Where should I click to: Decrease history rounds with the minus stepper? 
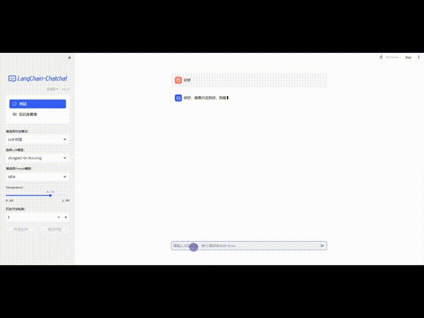click(x=59, y=217)
